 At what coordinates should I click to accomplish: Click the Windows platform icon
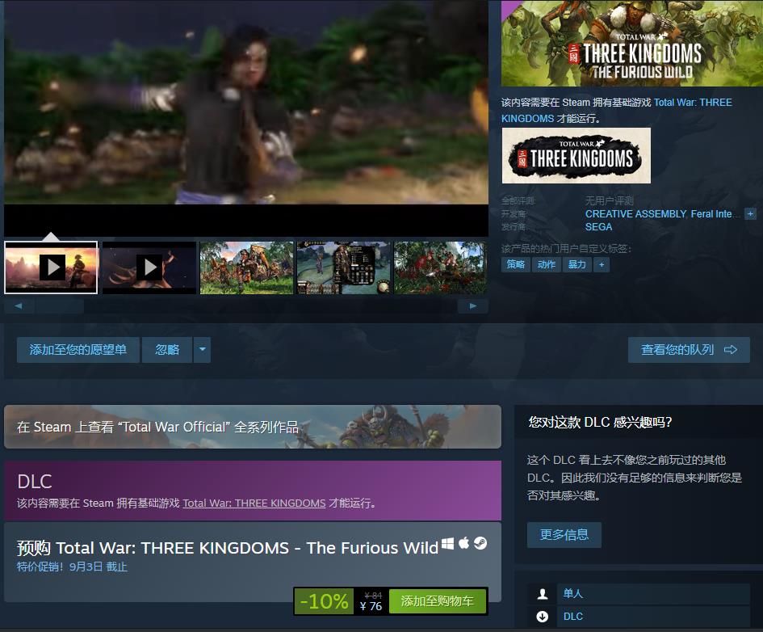(x=447, y=543)
